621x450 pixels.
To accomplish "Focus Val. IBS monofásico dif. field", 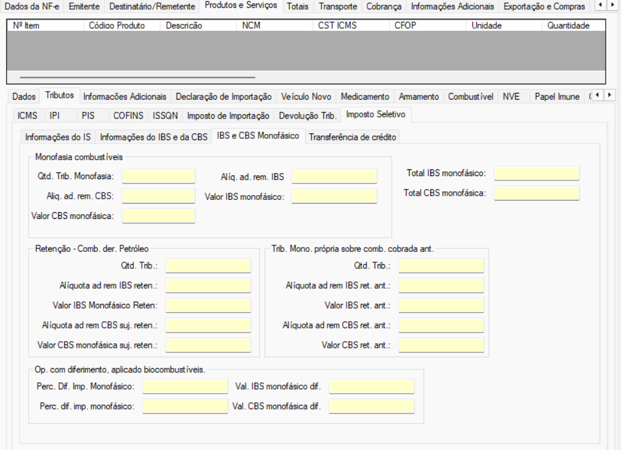I will [372, 386].
